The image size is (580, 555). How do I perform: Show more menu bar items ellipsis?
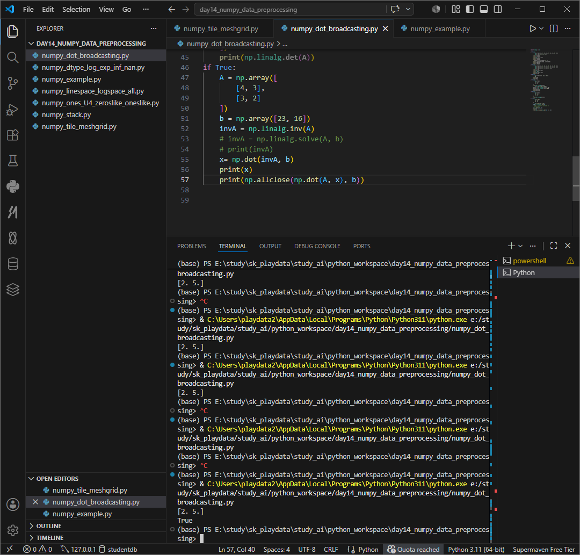(146, 9)
